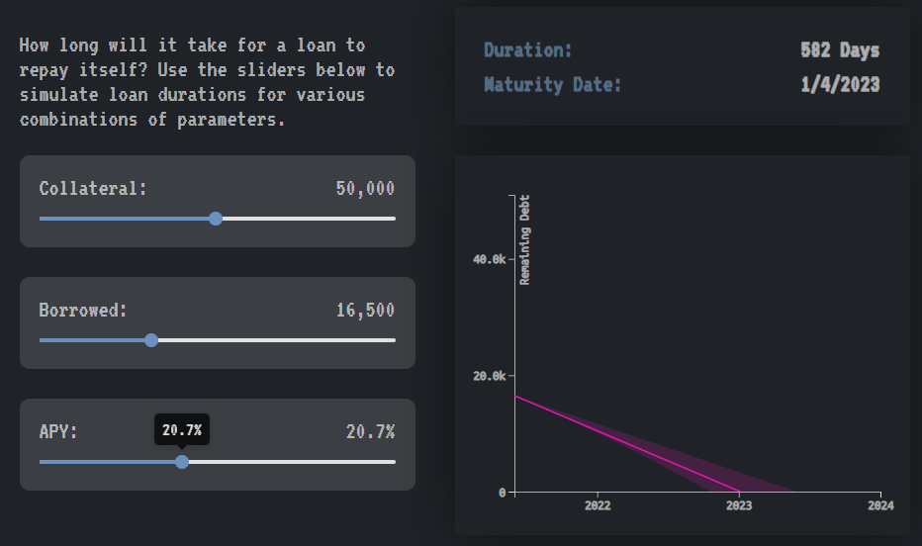Click the loan description paragraph text
Screen dimensions: 922x546
click(x=207, y=83)
